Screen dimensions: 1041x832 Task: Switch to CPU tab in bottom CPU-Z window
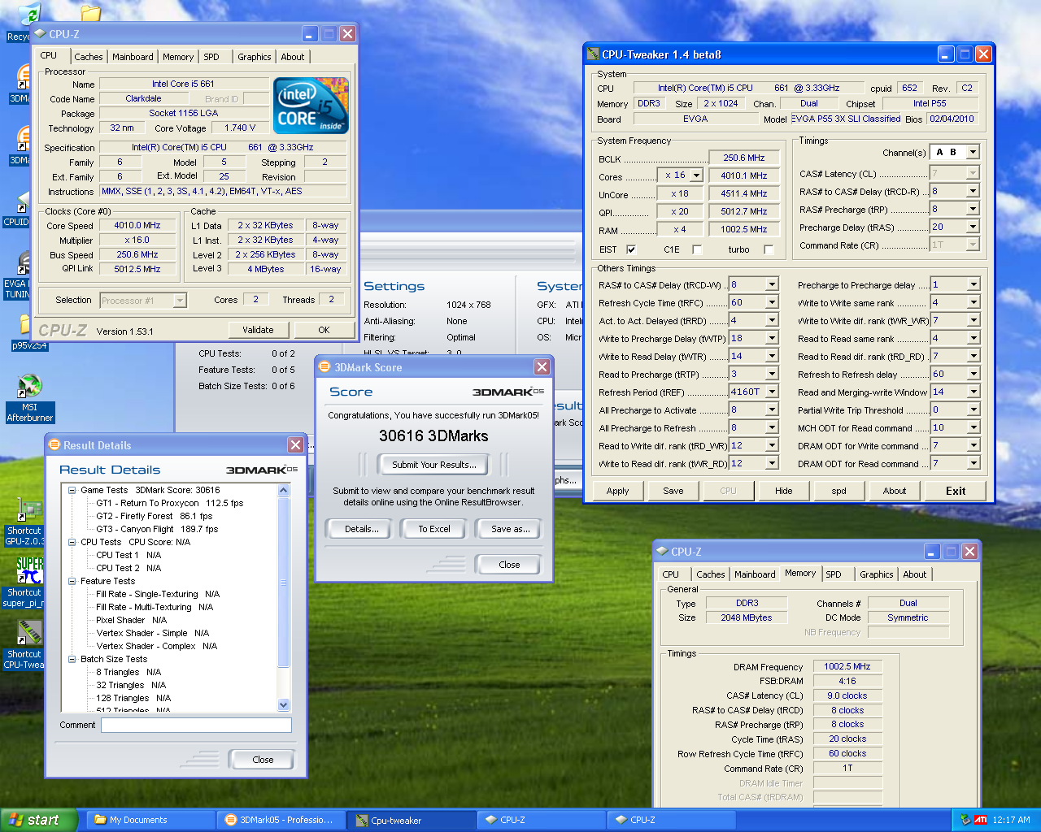(671, 574)
